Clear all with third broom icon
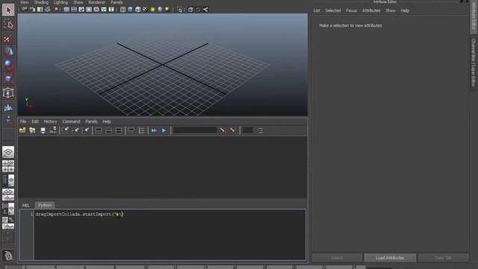478x269 pixels. 85,131
